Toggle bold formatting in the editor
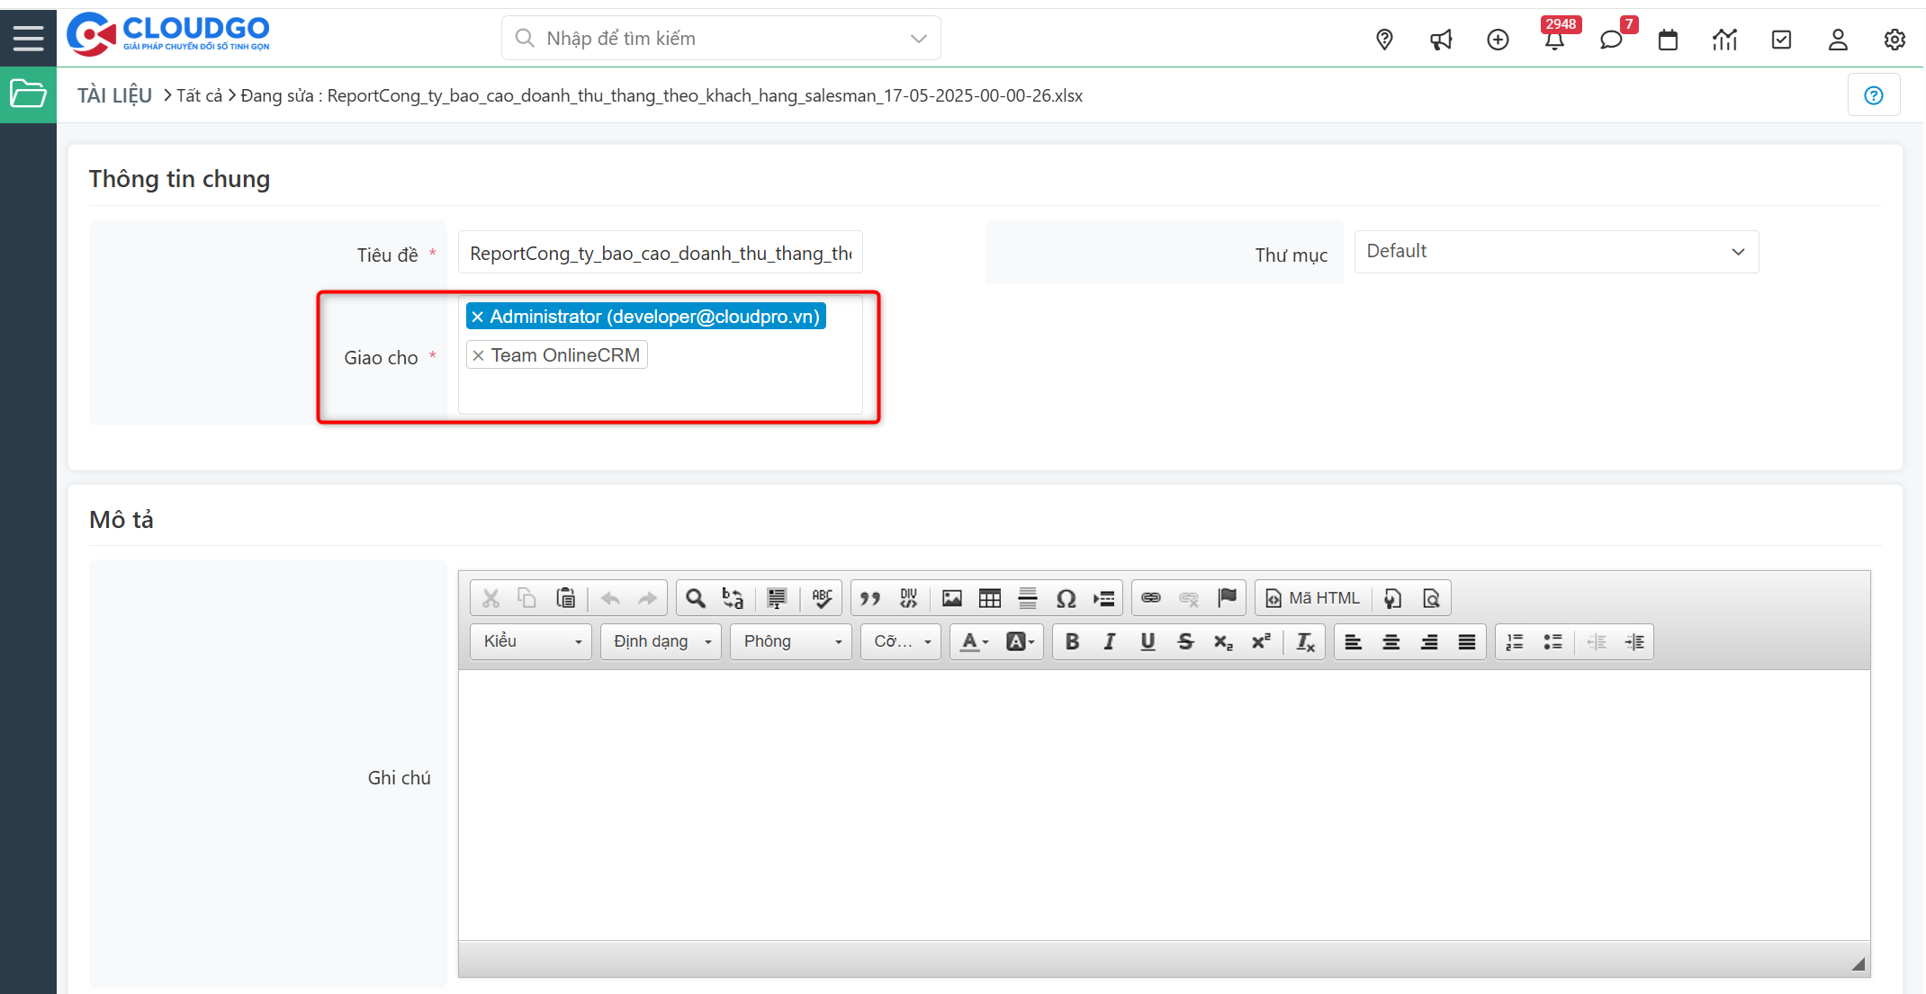The width and height of the screenshot is (1926, 994). pos(1072,641)
